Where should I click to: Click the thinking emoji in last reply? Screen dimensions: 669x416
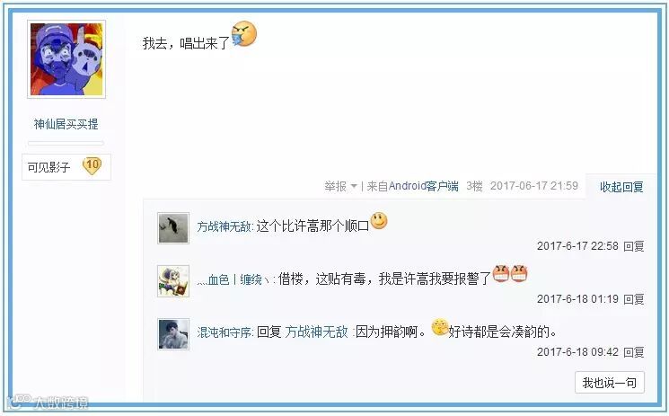[440, 327]
